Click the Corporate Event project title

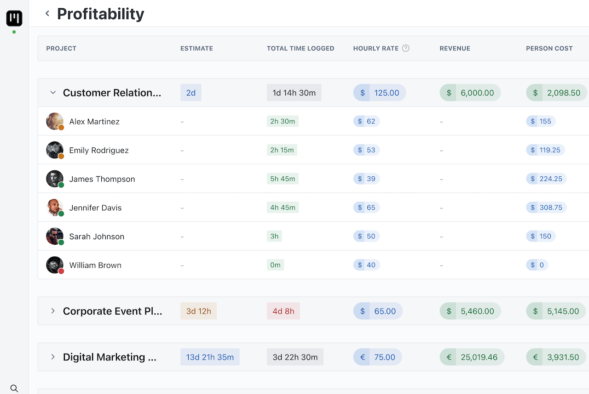(x=112, y=311)
